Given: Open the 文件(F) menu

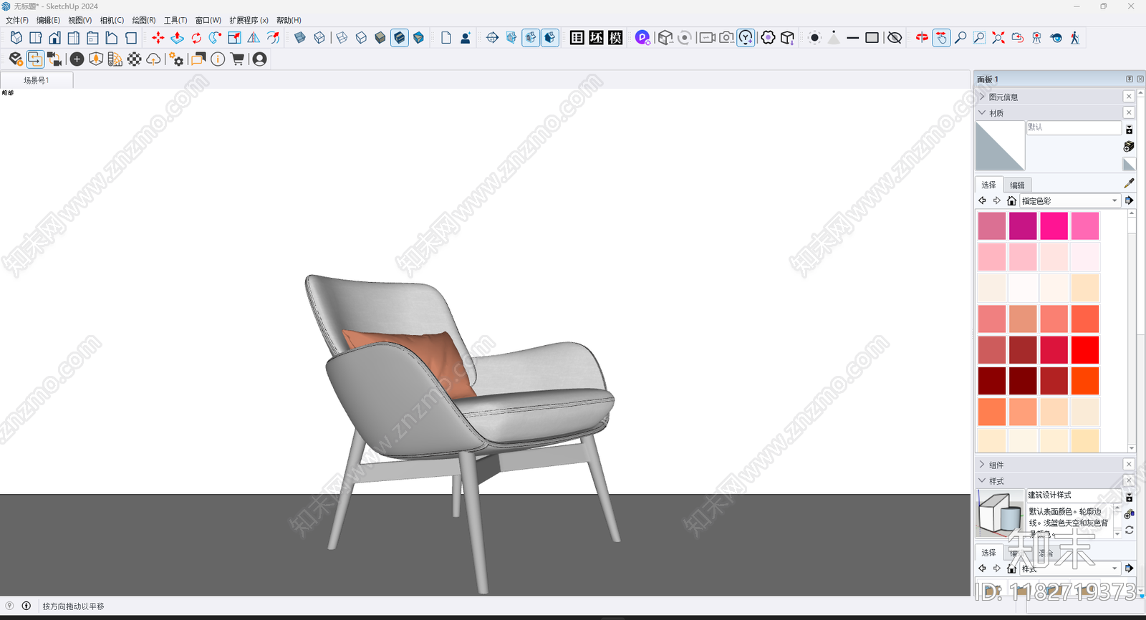Looking at the screenshot, I should 16,20.
